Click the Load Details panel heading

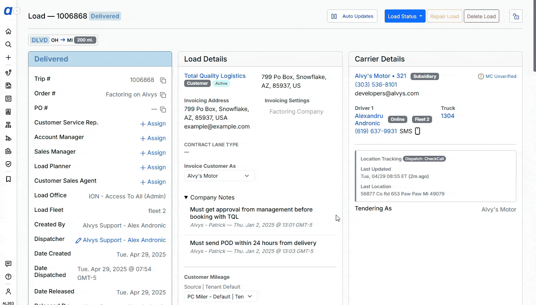(205, 59)
